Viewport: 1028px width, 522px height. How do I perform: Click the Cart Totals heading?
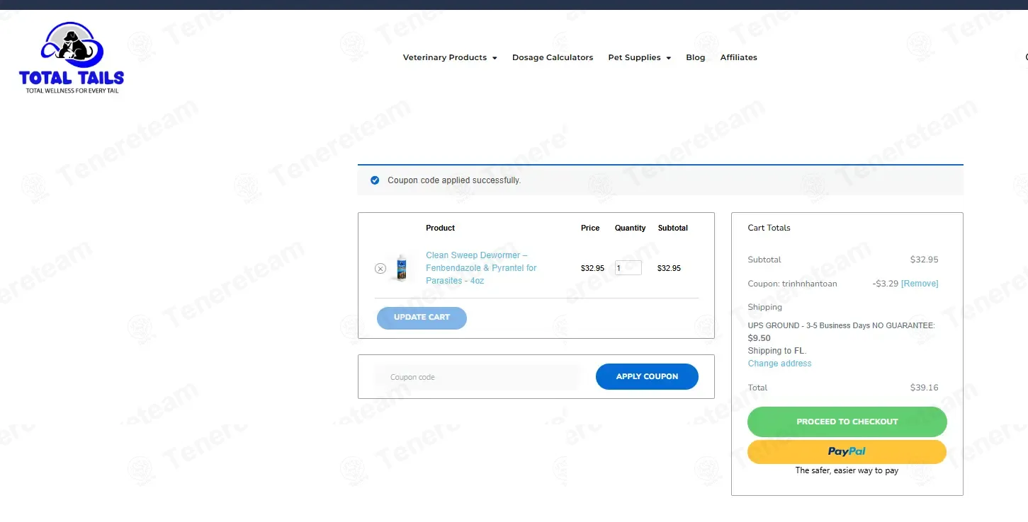[769, 228]
